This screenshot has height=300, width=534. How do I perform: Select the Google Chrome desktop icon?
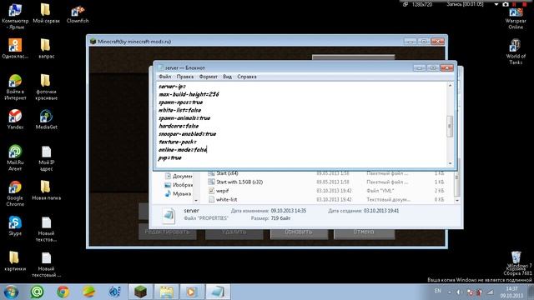(x=15, y=193)
